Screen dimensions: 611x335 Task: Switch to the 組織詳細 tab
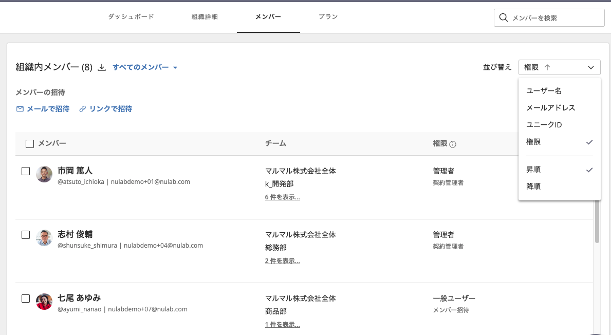tap(205, 17)
